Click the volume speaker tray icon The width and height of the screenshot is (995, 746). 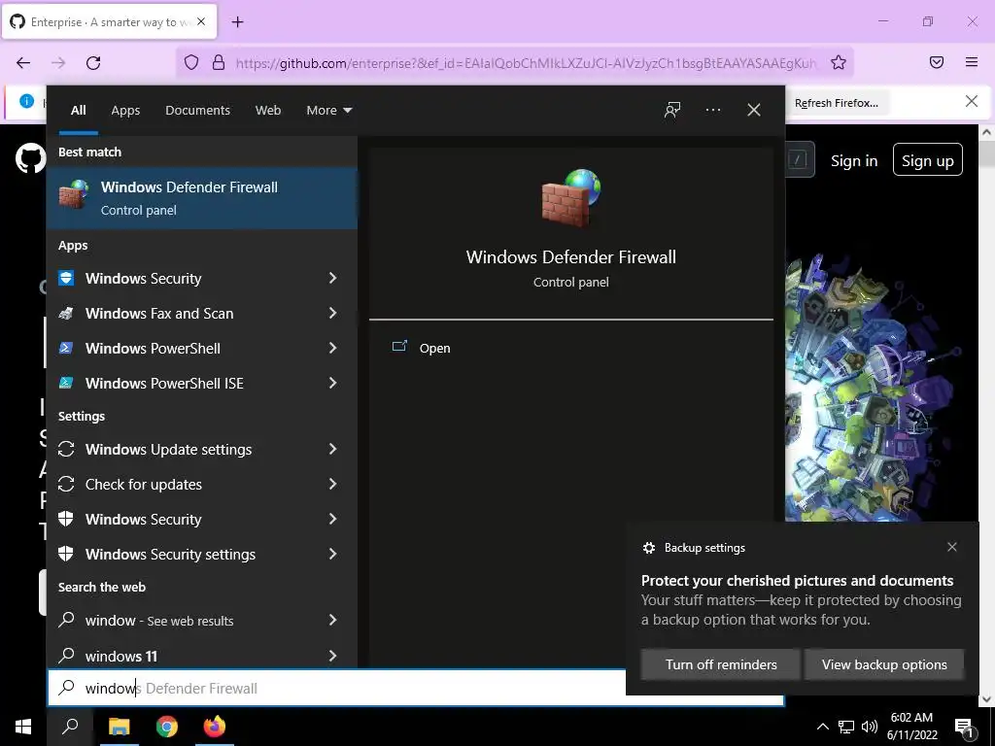pos(870,727)
